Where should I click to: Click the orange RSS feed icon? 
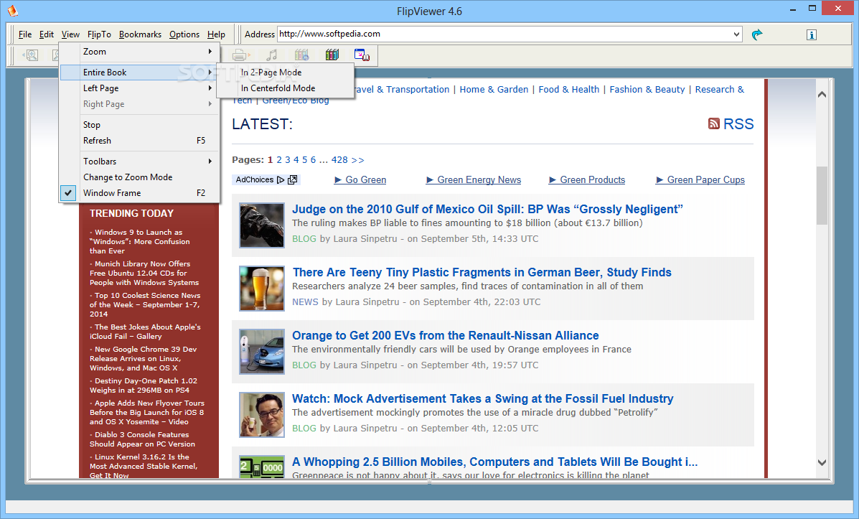click(x=713, y=124)
